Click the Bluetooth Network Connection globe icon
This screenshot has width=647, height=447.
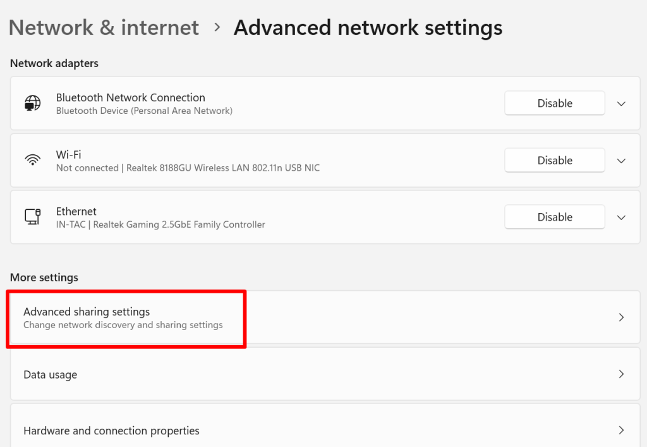[x=33, y=103]
